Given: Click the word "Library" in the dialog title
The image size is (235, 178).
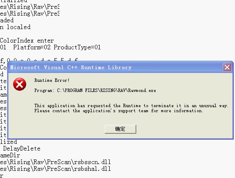Looking at the screenshot, I should (119, 67).
